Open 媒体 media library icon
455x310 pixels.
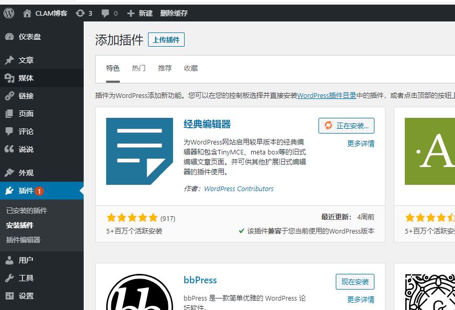pos(9,78)
